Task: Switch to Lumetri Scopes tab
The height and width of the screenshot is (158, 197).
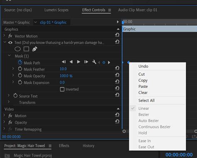Action: click(57, 10)
